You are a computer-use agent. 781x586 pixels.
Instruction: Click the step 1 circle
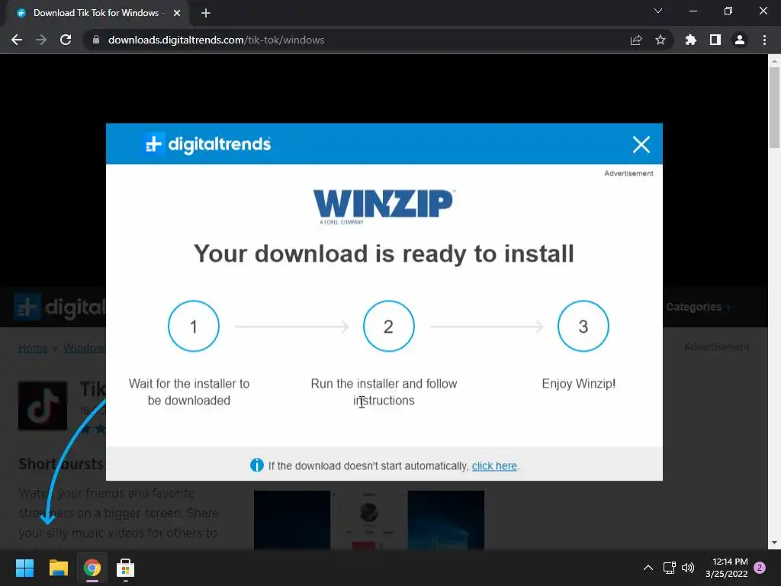(x=194, y=327)
